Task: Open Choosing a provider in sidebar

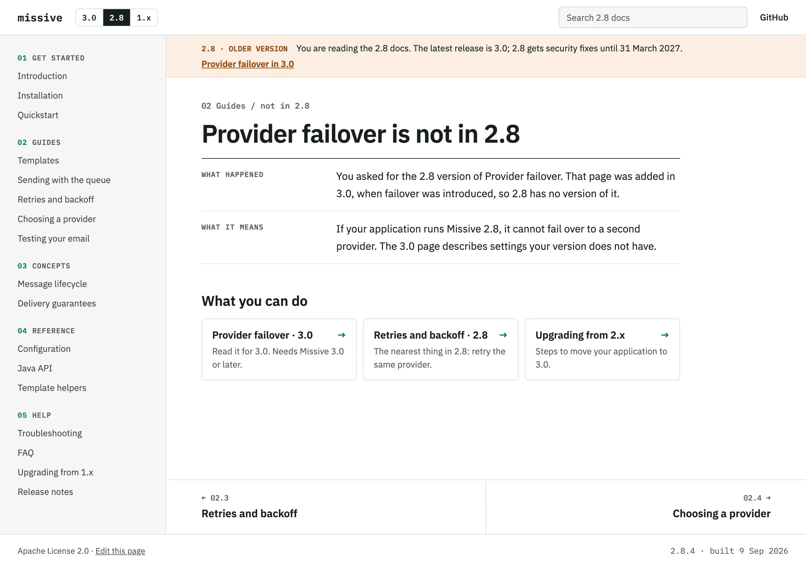Action: 57,219
